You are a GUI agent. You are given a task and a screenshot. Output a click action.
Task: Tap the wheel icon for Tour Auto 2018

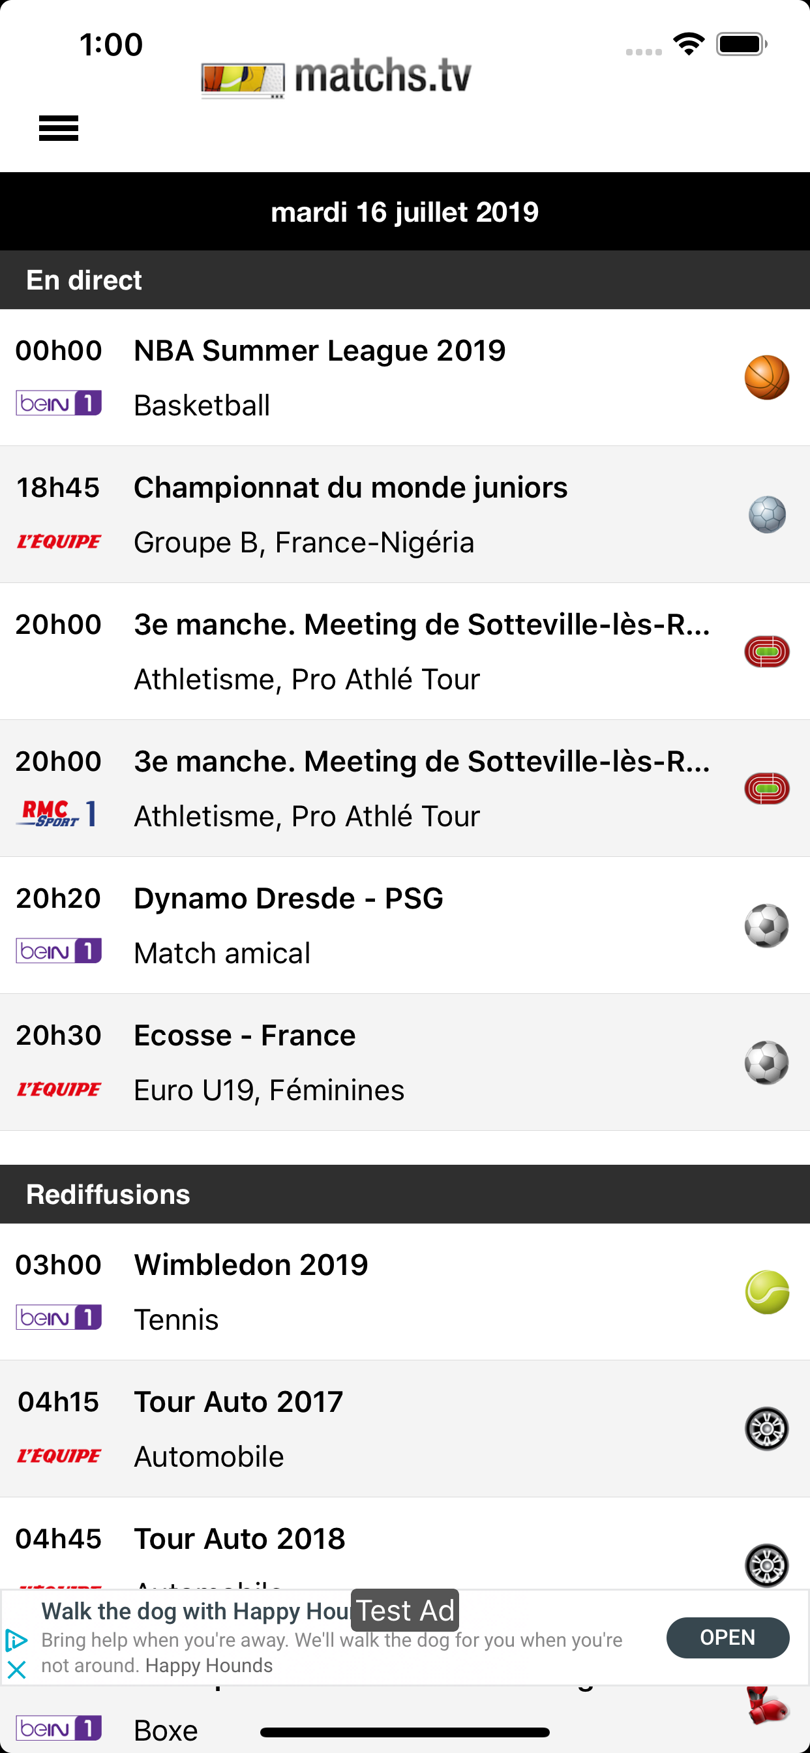pos(766,1565)
